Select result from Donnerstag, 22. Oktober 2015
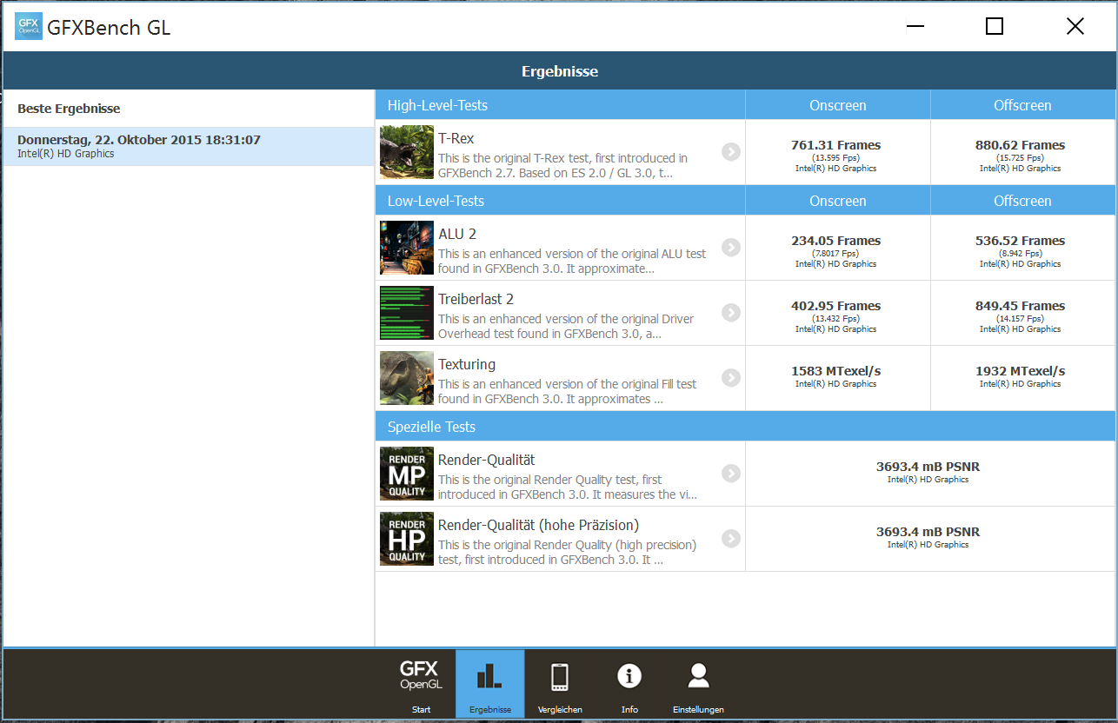 189,146
